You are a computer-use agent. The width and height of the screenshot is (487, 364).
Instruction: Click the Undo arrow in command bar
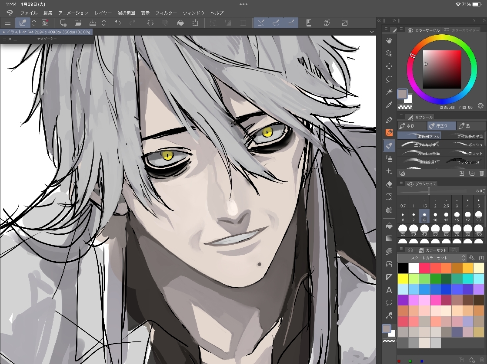coord(117,23)
